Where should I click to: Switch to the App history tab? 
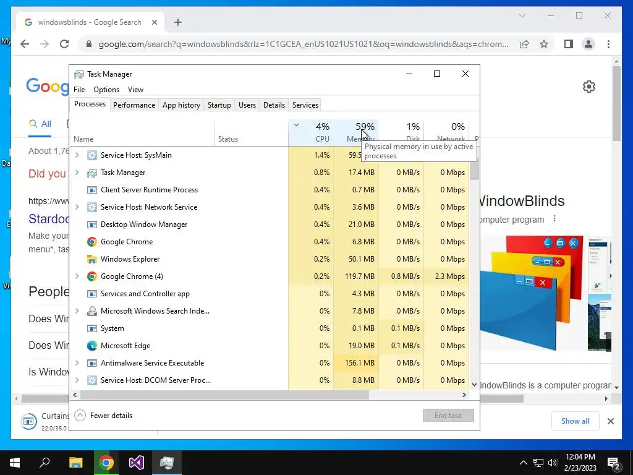point(181,105)
